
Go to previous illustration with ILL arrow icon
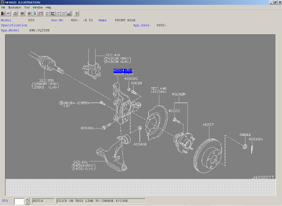53,13
